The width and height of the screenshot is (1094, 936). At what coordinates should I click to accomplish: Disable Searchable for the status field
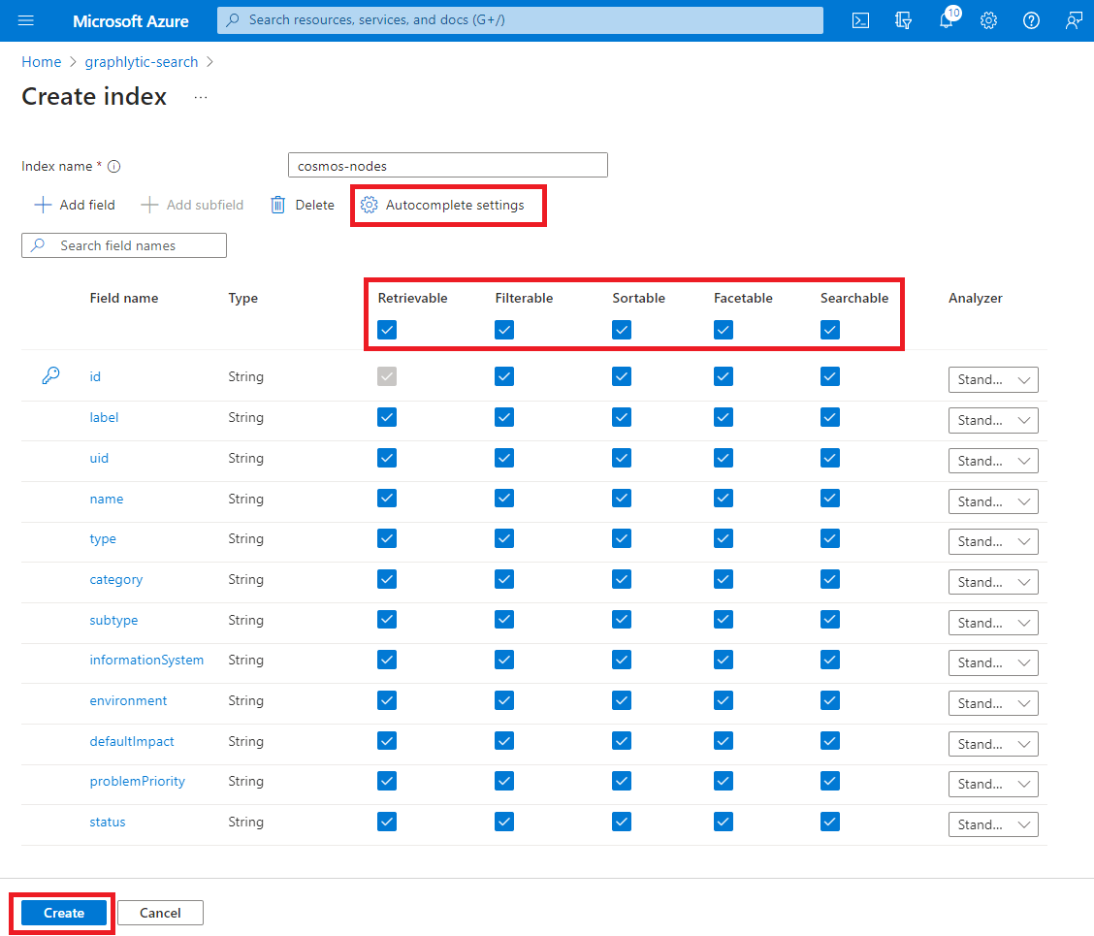click(x=829, y=822)
